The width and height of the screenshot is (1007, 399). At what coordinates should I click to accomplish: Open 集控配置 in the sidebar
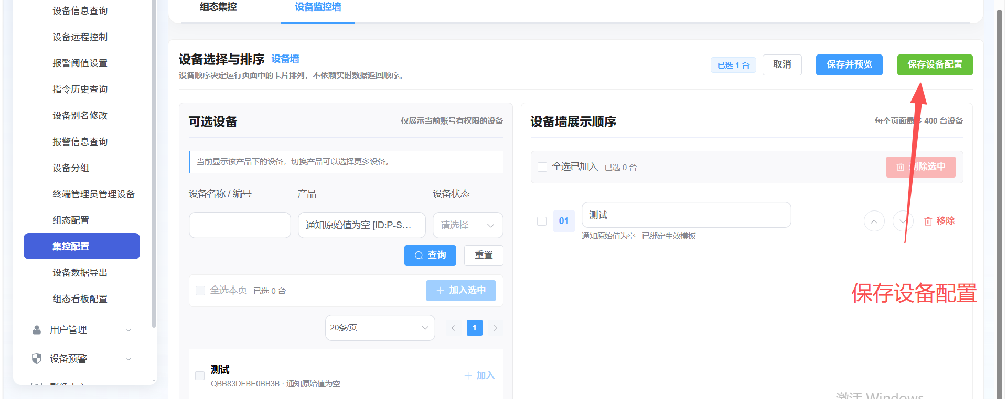coord(82,246)
